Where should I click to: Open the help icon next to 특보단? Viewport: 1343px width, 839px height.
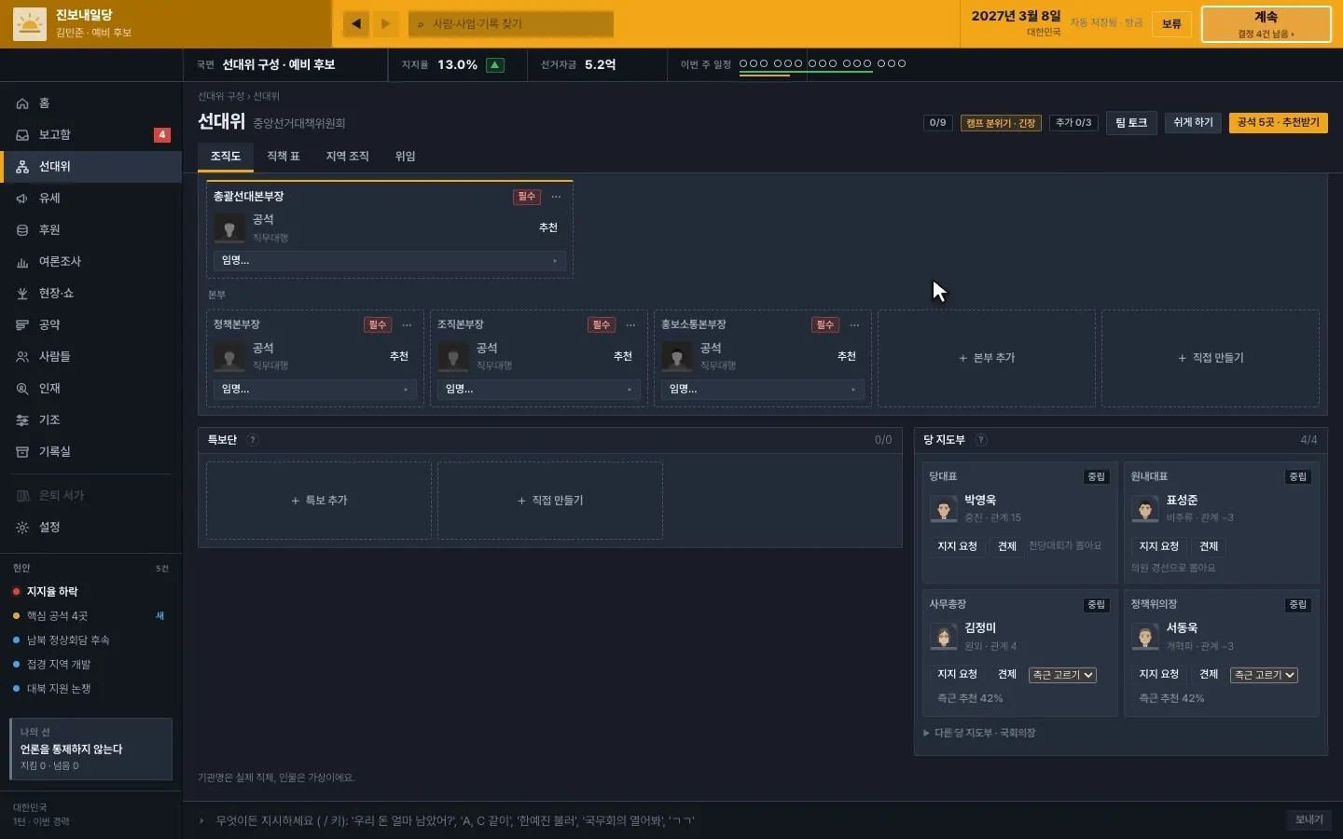coord(253,440)
